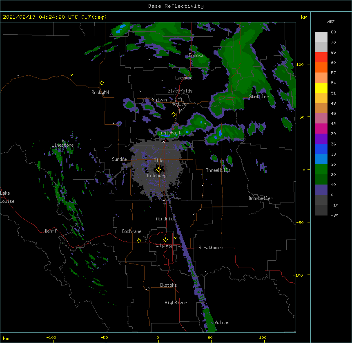Click the 80 value atop dBZ scale
This screenshot has height=343, width=352.
pos(333,32)
